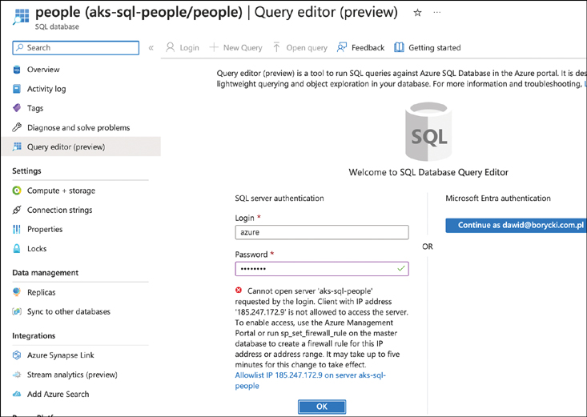Open the Query editor (preview) menu item
The image size is (587, 417).
[x=66, y=146]
